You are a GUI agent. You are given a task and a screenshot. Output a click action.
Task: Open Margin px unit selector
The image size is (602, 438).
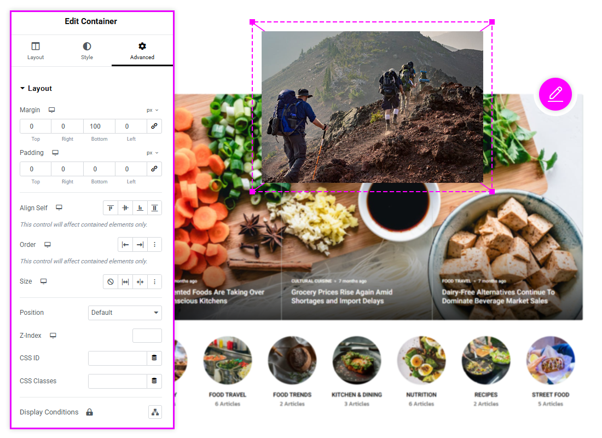(152, 110)
